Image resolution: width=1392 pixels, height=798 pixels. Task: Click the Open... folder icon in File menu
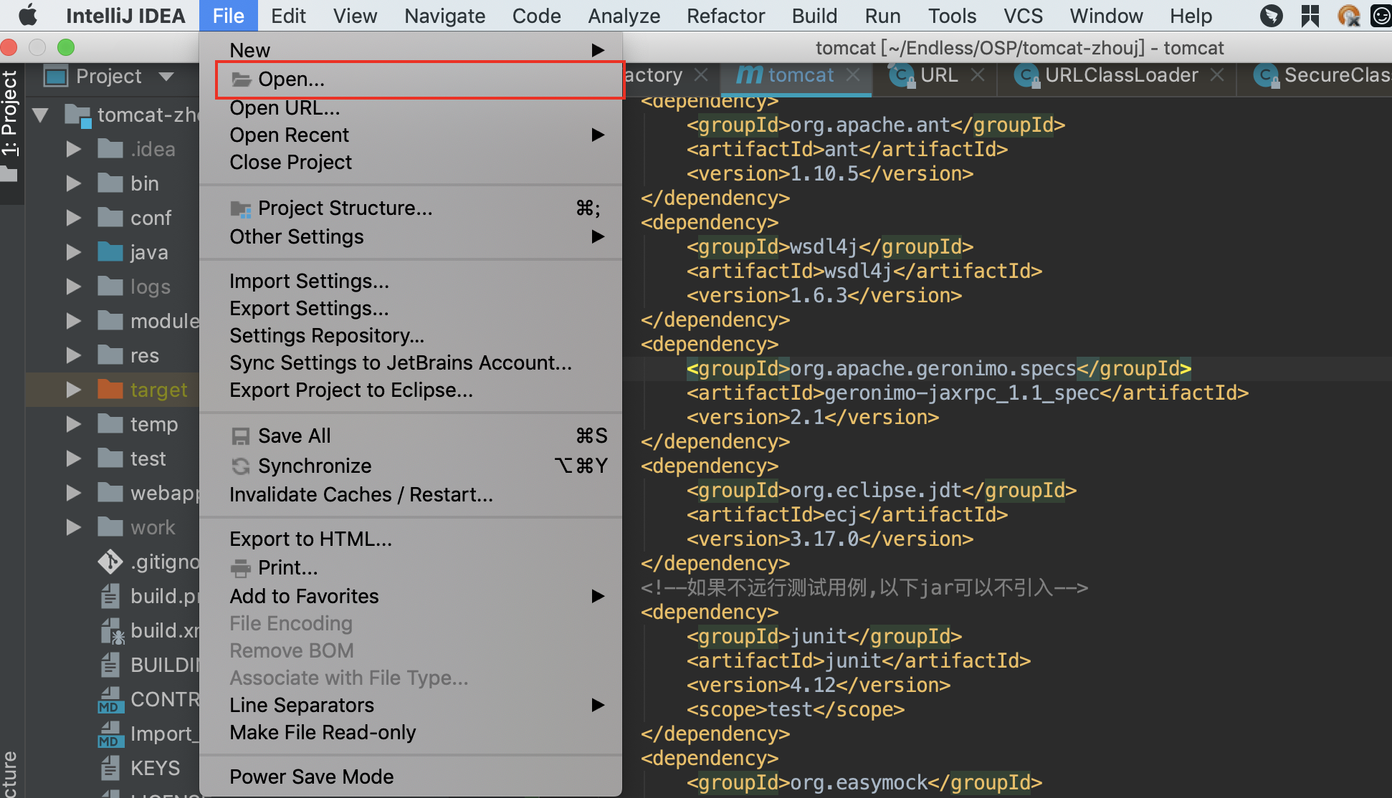241,80
